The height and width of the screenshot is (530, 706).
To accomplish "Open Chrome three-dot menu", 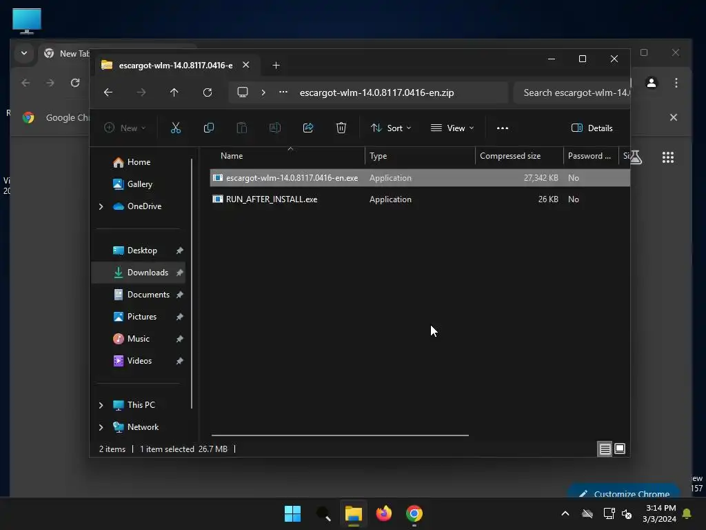I will [x=676, y=83].
